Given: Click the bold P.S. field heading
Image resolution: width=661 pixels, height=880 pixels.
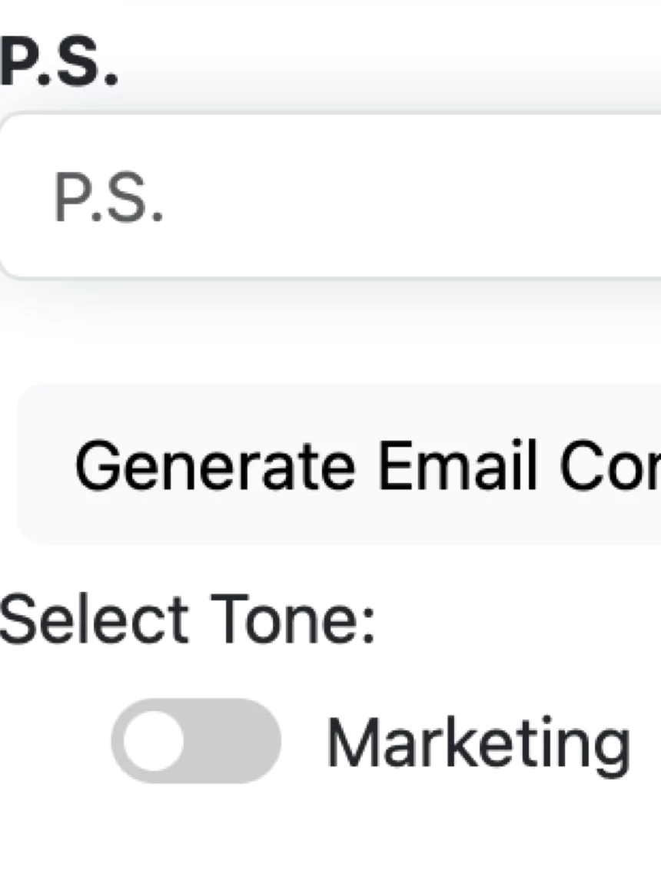Looking at the screenshot, I should click(58, 66).
